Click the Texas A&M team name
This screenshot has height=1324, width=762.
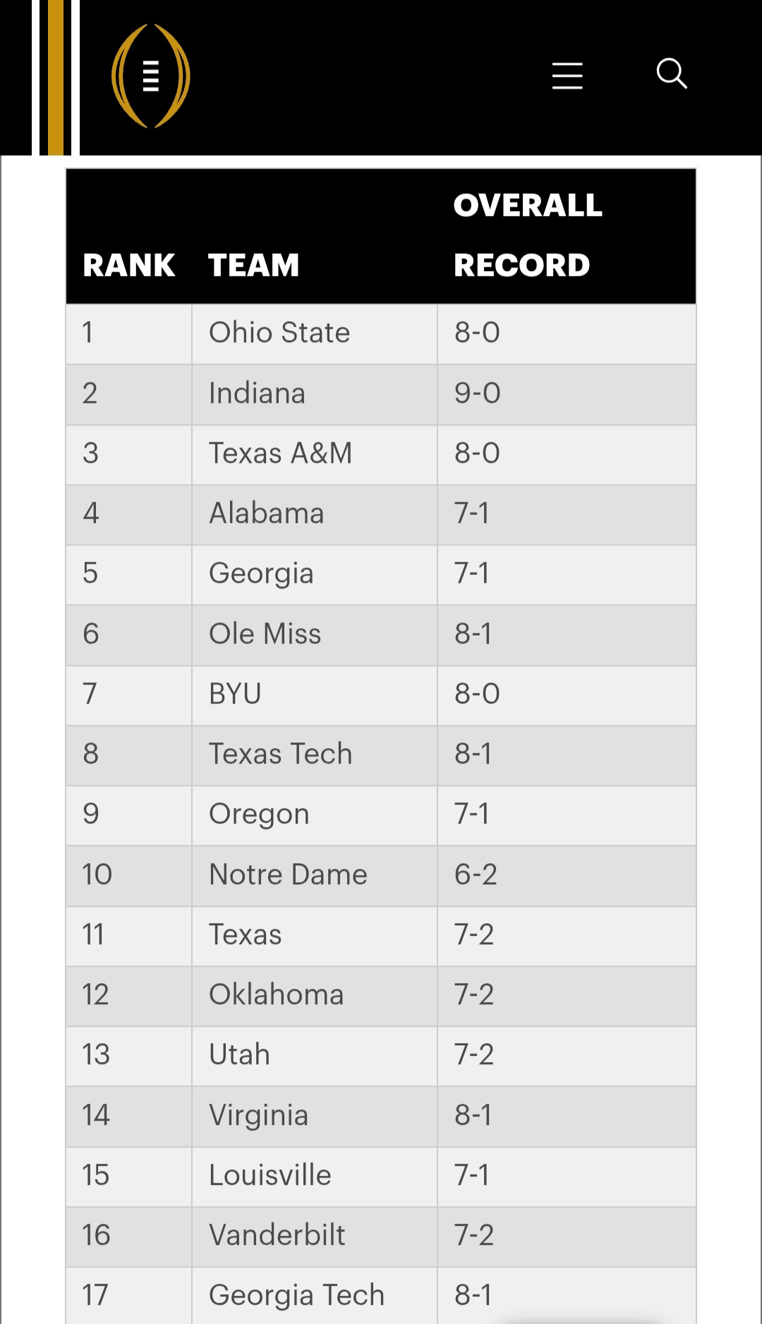[280, 453]
